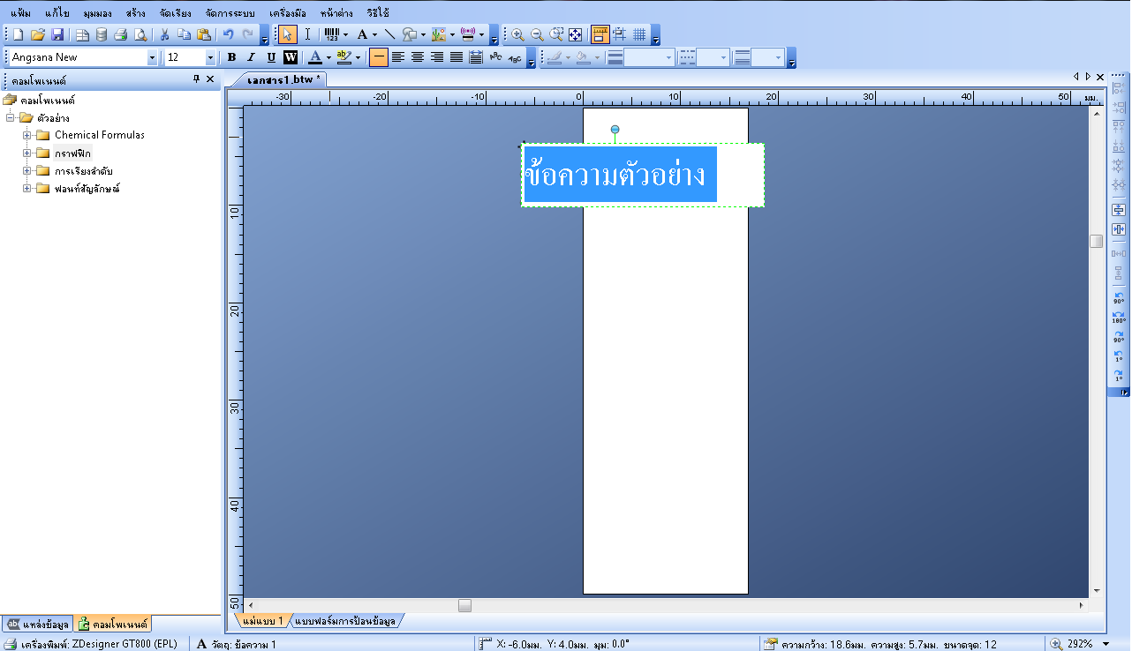Open the Angsana New font dropdown
The height and width of the screenshot is (651, 1132).
[152, 57]
